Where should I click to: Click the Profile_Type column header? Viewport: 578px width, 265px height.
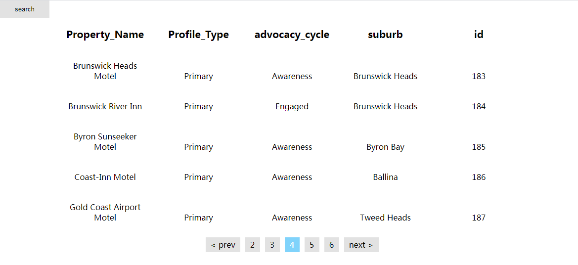tap(198, 35)
